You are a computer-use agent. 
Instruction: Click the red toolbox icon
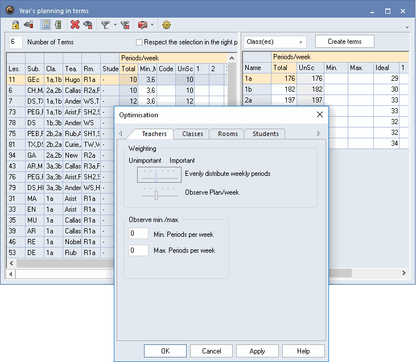click(143, 25)
